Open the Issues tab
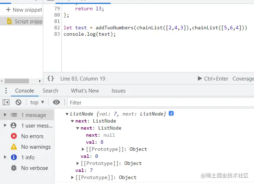 (x=119, y=91)
